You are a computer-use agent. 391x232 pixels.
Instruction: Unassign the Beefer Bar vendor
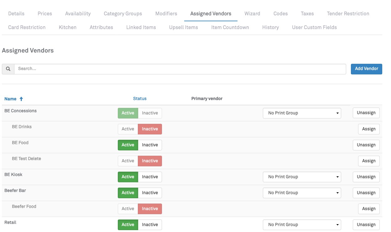(366, 193)
